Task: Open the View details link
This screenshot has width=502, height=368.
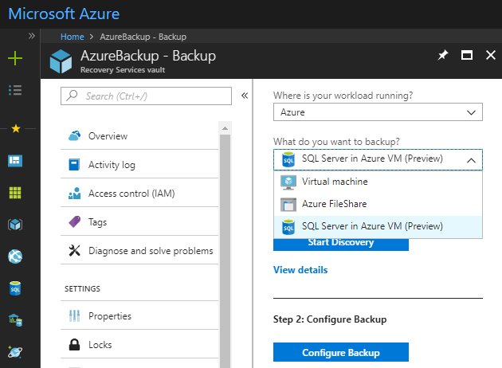Action: [300, 270]
